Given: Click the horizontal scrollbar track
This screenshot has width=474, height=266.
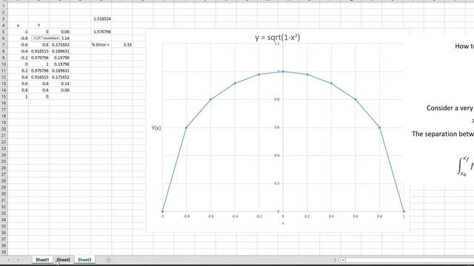Looking at the screenshot, I should coord(410,259).
